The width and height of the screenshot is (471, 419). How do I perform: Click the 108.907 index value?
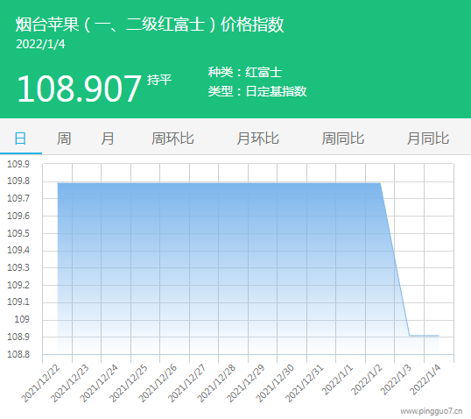click(79, 89)
